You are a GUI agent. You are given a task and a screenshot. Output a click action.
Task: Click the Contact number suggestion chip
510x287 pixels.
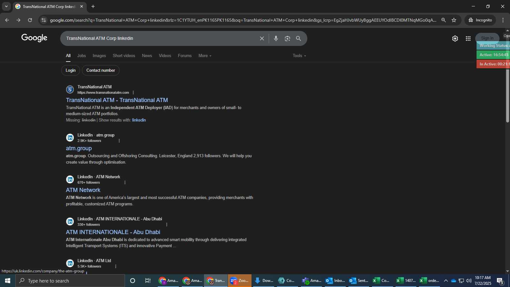(x=101, y=70)
